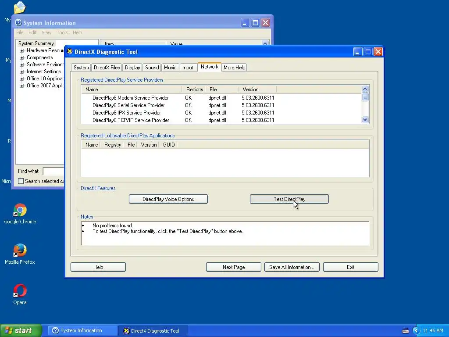Viewport: 449px width, 337px height.
Task: Click the Test DirectPlay button
Action: click(289, 199)
